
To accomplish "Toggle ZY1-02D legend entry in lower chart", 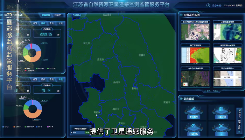I will [29, 127].
